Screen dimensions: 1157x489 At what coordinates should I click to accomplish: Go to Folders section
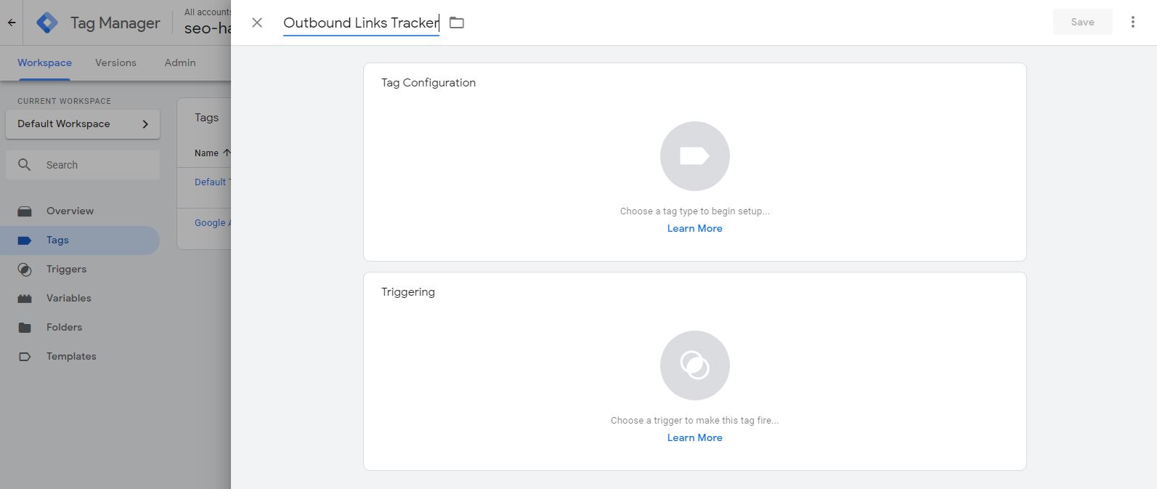point(64,327)
